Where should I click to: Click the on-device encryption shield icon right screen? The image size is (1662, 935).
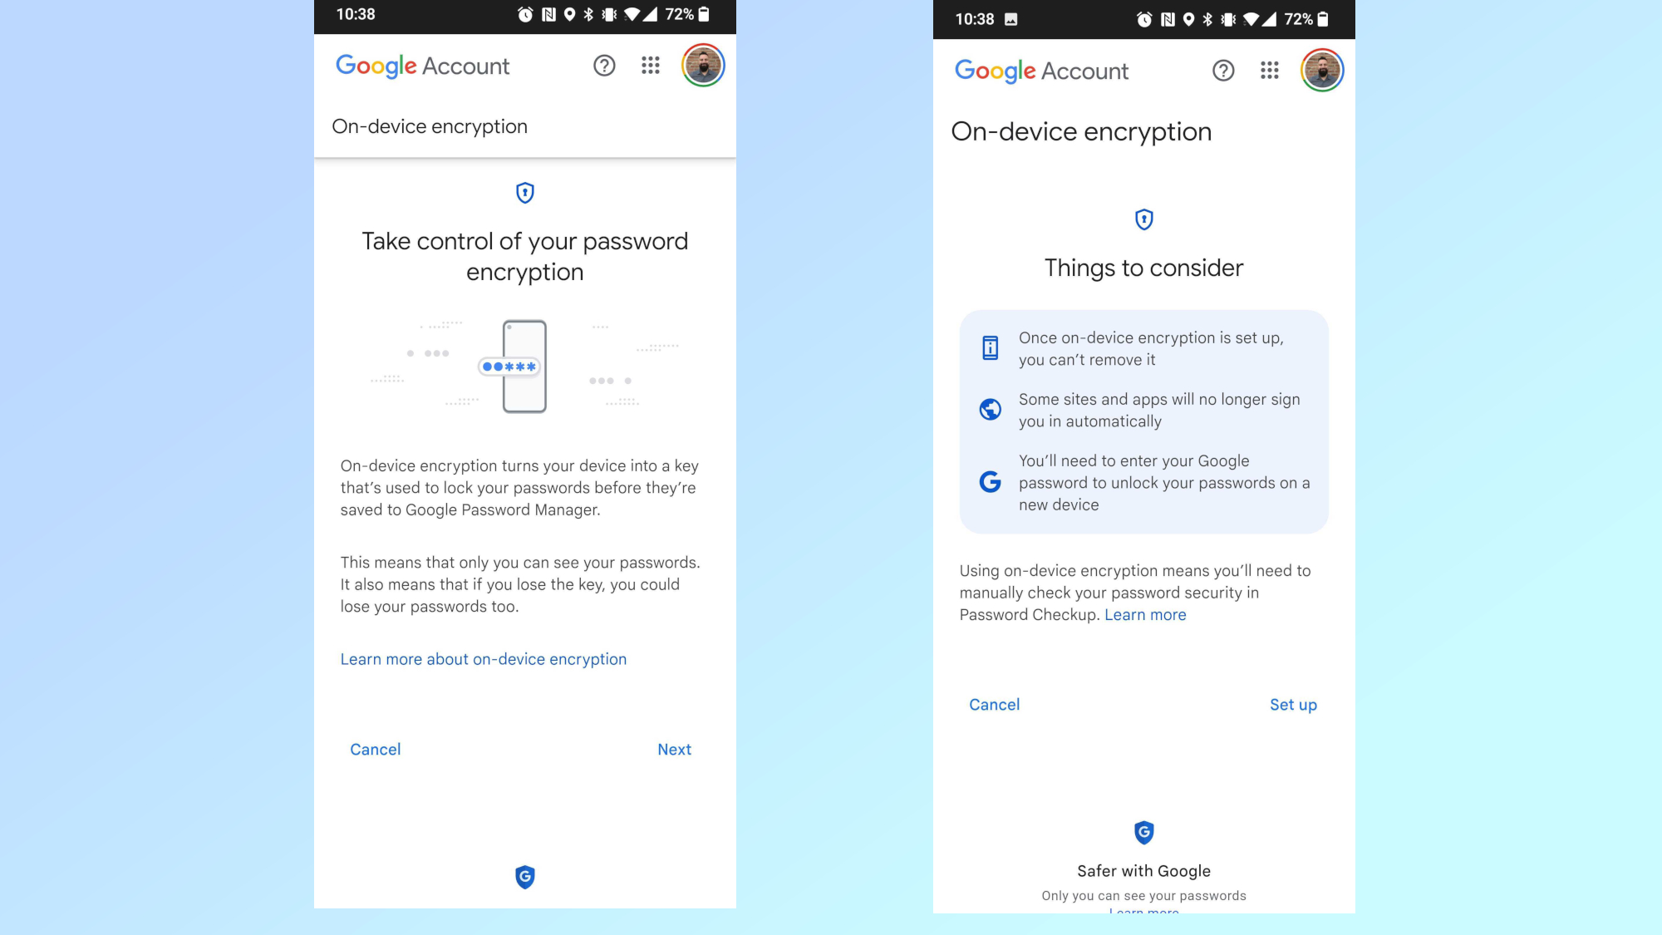[1143, 219]
